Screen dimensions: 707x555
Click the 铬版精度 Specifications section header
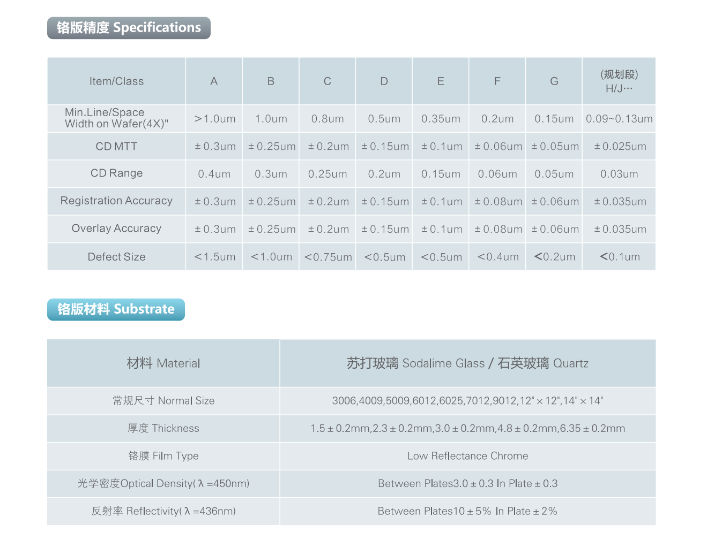point(129,28)
